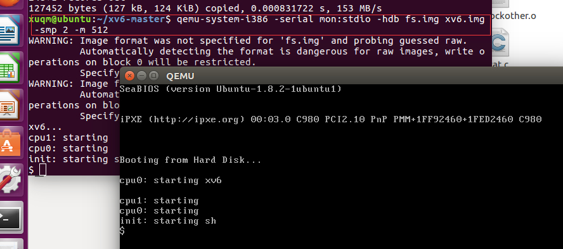Launch LibreOffice Calc spreadsheet icon
This screenshot has height=249, width=563.
click(x=11, y=68)
